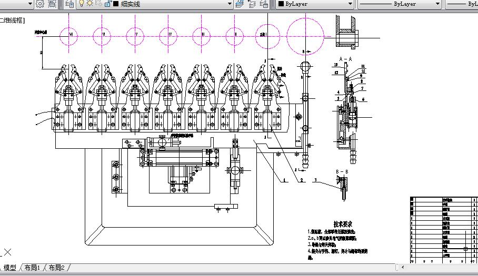Open the workspace settings gear icon

click(x=40, y=4)
